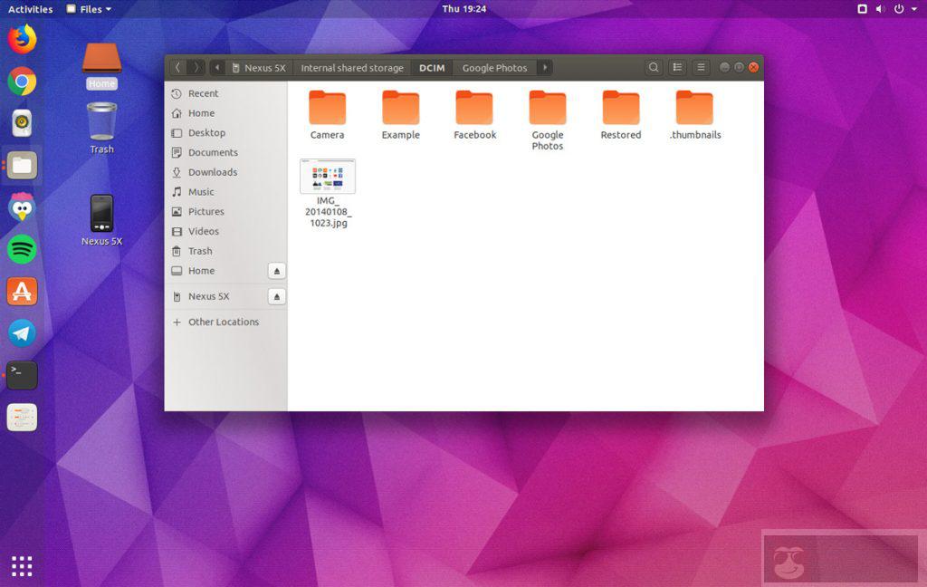Switch to Google Photos breadcrumb
The width and height of the screenshot is (927, 587).
(x=494, y=67)
